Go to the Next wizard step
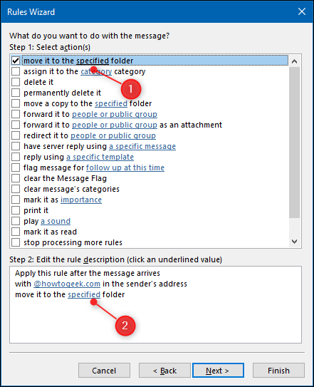Image resolution: width=314 pixels, height=387 pixels. click(218, 370)
